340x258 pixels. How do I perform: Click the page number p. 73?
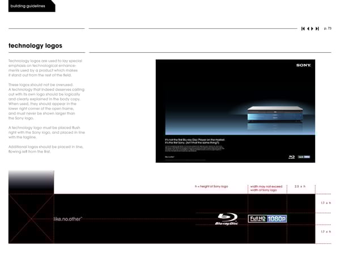click(x=328, y=28)
